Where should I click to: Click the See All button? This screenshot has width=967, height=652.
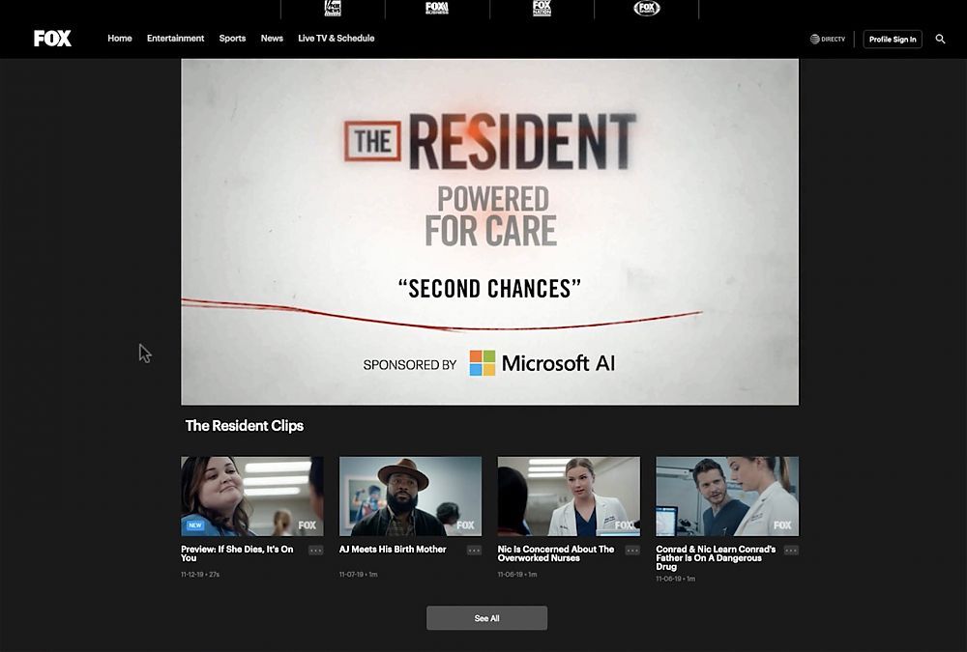[x=486, y=618]
